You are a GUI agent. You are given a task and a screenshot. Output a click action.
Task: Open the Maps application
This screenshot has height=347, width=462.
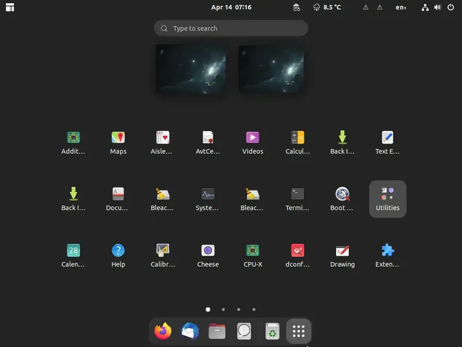(118, 143)
